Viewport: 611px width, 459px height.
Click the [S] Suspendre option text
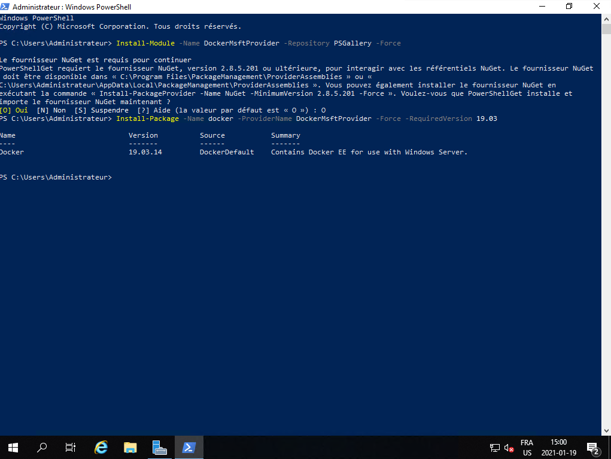point(101,110)
